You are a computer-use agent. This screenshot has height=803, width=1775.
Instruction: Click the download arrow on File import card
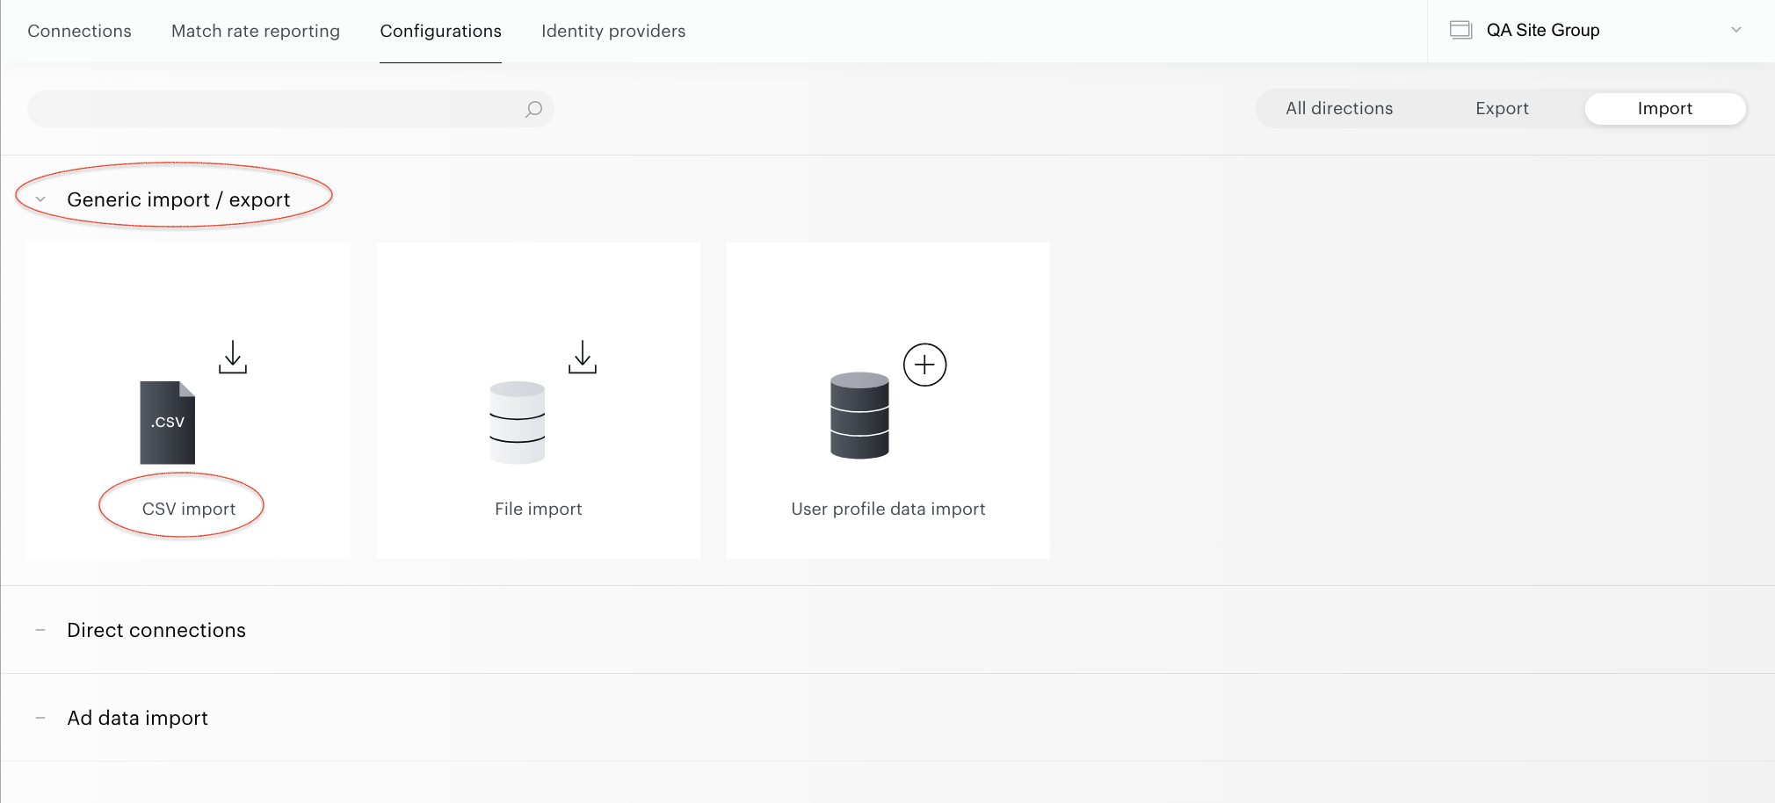click(583, 357)
